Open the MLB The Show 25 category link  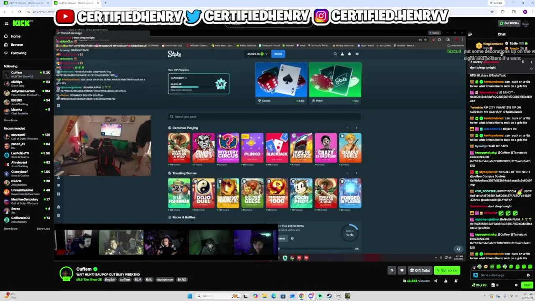[x=89, y=280]
